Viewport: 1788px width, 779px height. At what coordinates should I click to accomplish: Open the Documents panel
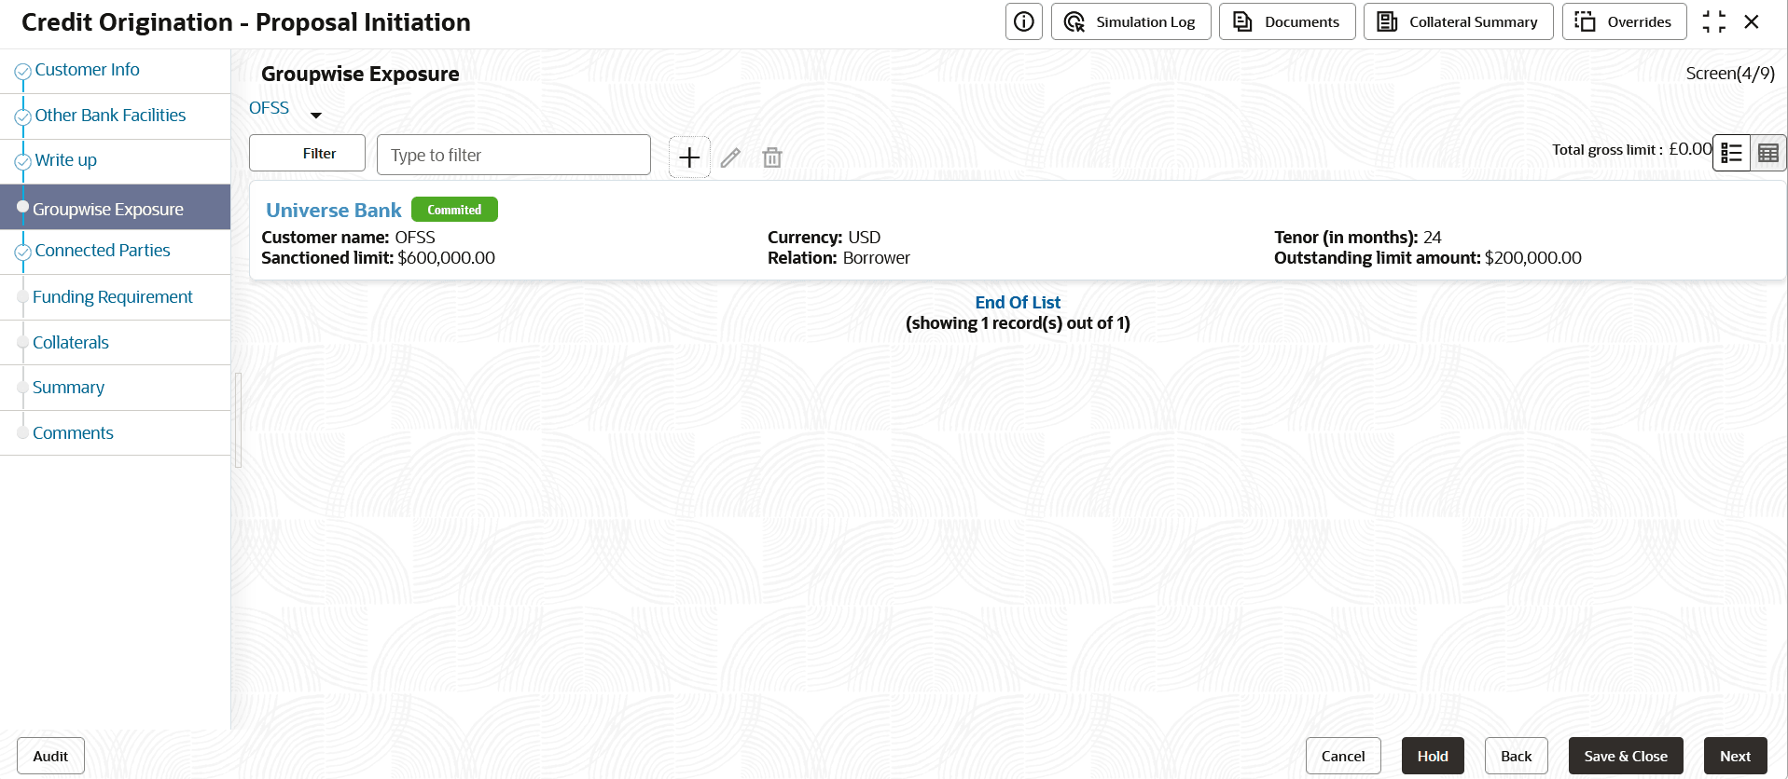pyautogui.click(x=1286, y=20)
